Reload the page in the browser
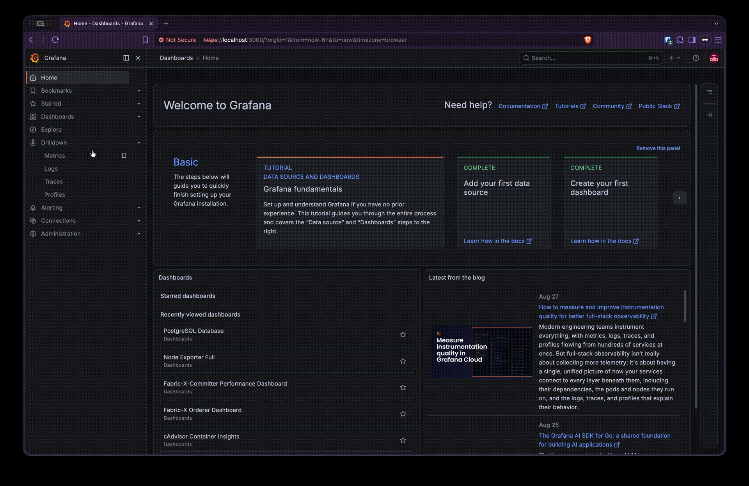The image size is (749, 486). (x=55, y=40)
